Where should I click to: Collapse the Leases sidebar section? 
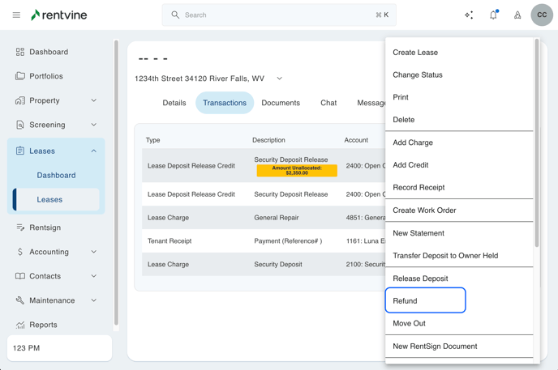pos(93,151)
